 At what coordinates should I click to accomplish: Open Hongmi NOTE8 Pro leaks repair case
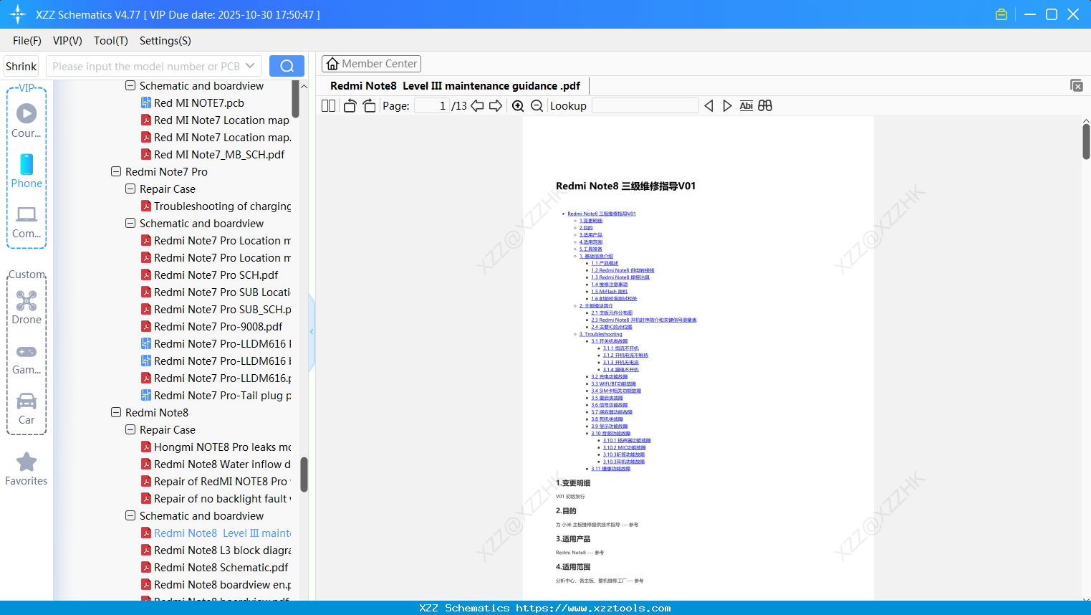click(216, 447)
